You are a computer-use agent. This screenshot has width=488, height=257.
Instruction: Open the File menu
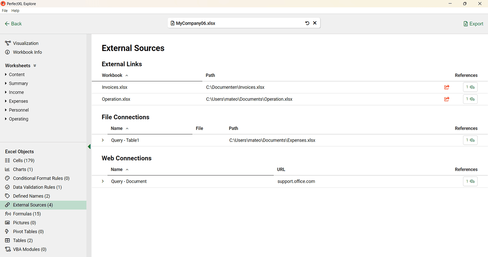(5, 11)
